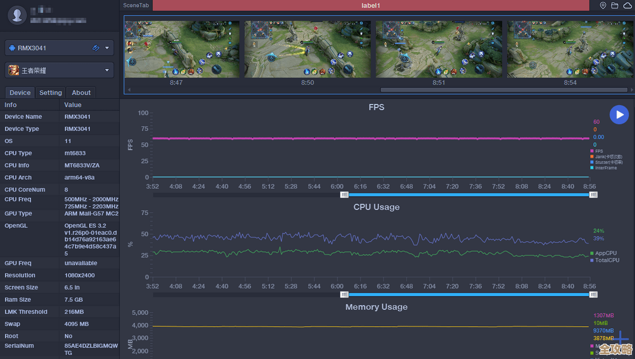Click the Android robot icon on the device selector

click(12, 48)
